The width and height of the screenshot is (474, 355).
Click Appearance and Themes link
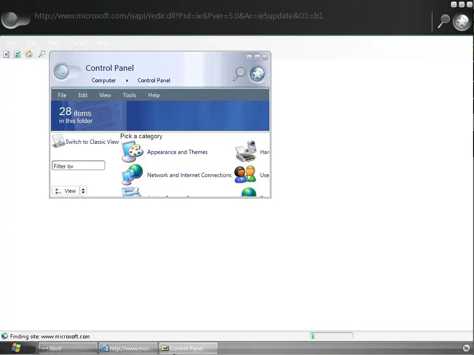pyautogui.click(x=177, y=152)
